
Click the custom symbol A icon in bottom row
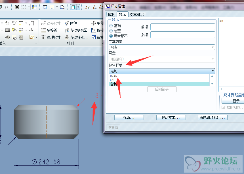pos(14,37)
